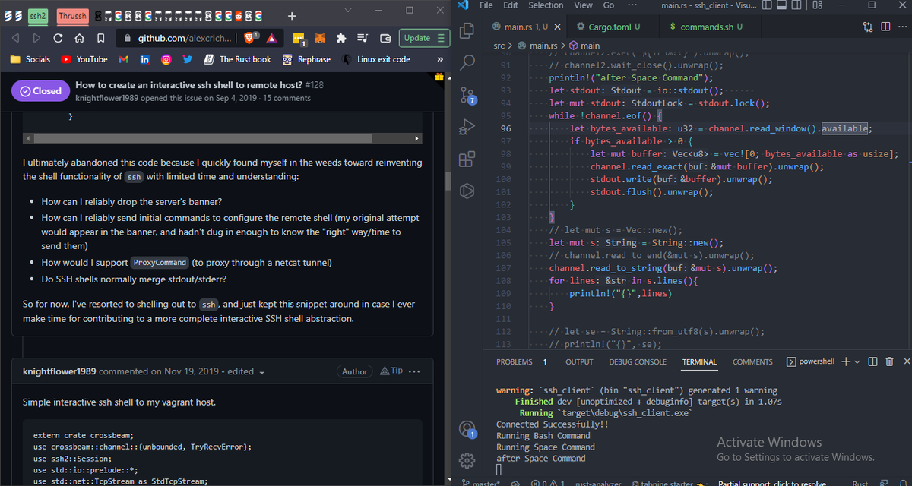The width and height of the screenshot is (912, 486).
Task: Open the yellow extension with badge 1
Action: [x=299, y=39]
